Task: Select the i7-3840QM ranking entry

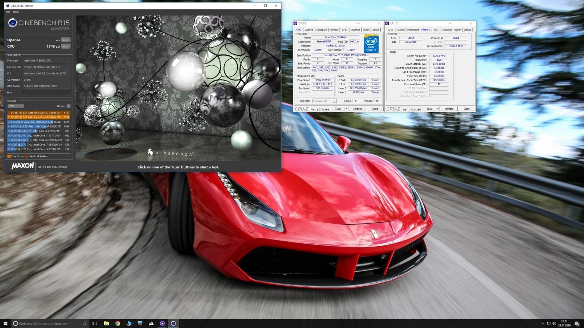Action: pos(39,145)
